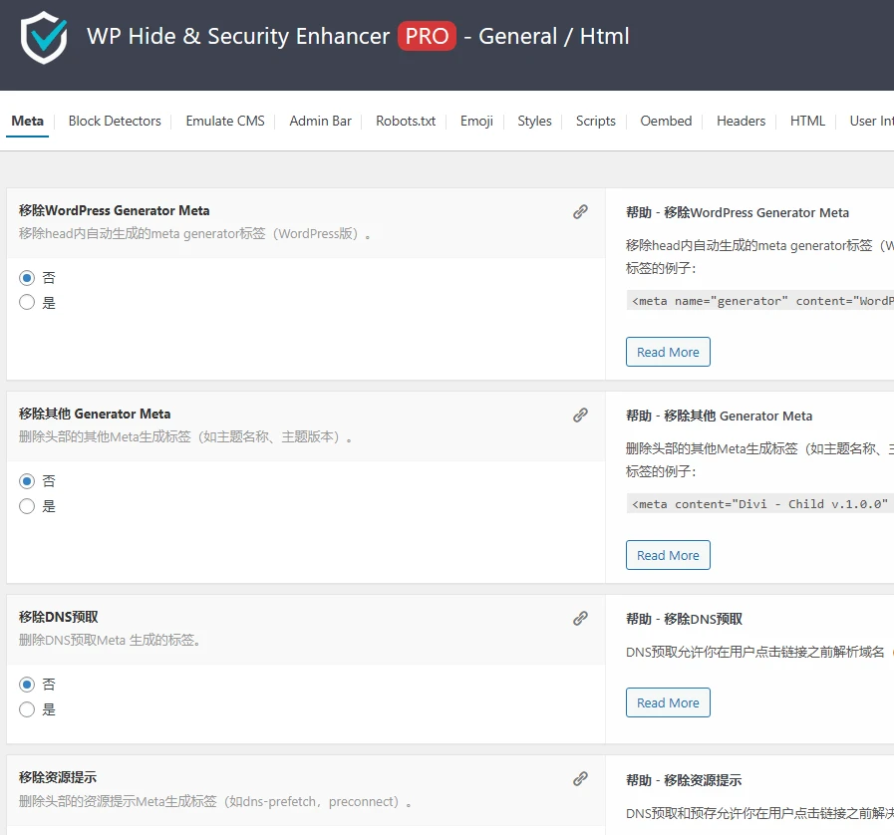The width and height of the screenshot is (894, 835).
Task: Switch to the Headers tab
Action: pos(740,121)
